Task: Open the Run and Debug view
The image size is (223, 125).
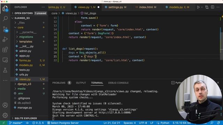Action: (x=5, y=39)
